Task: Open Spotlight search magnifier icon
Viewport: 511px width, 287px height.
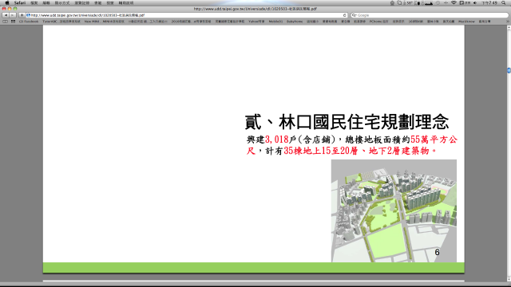Action: [x=504, y=2]
